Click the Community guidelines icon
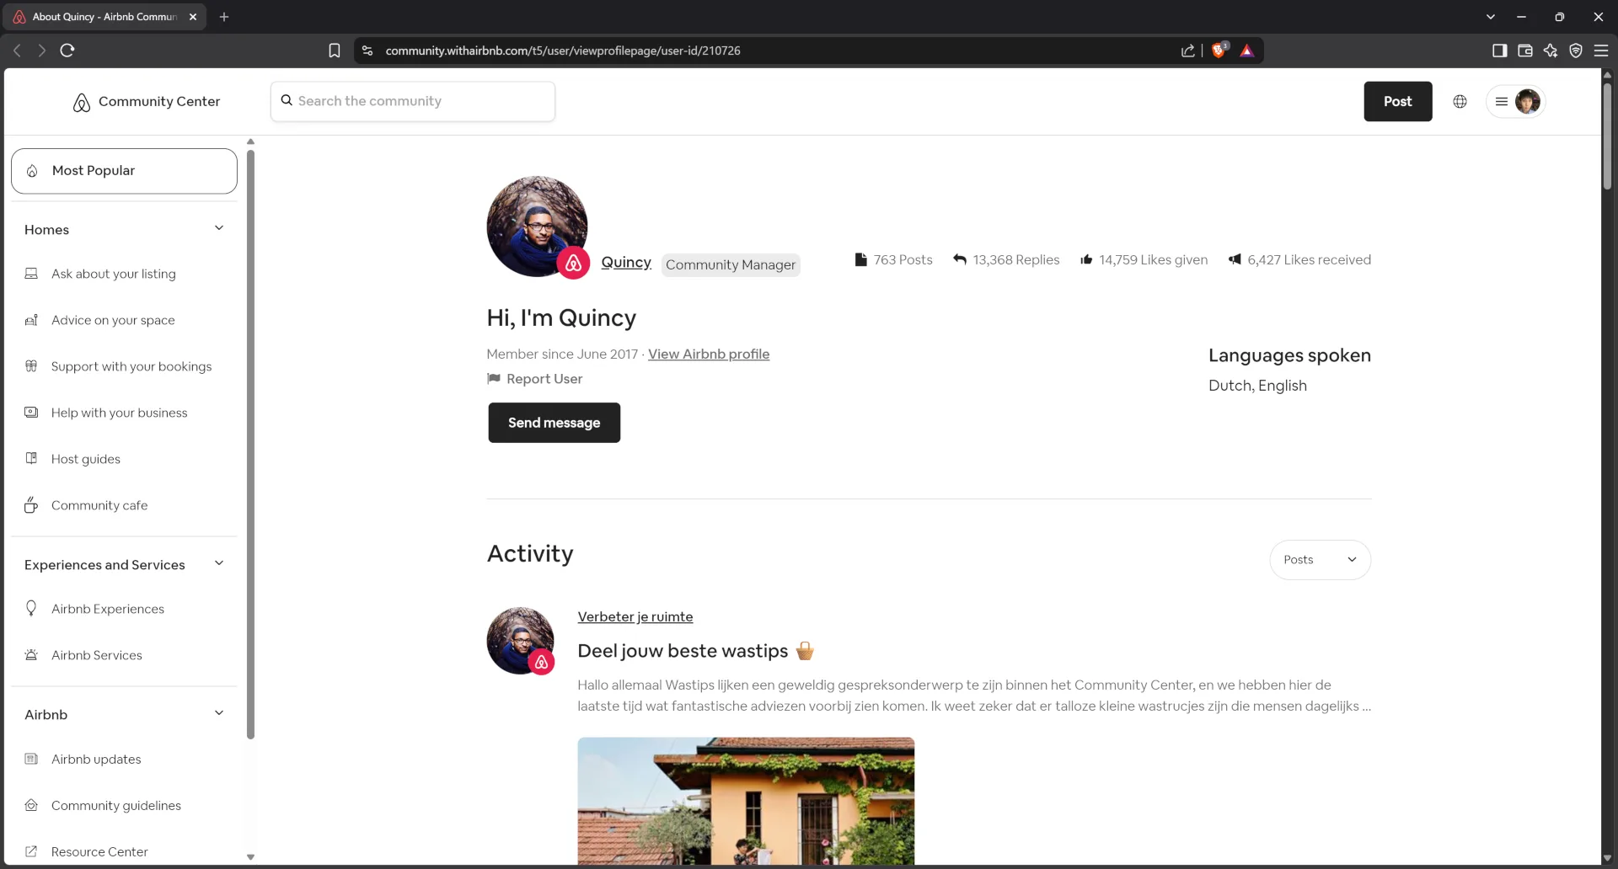 coord(31,805)
